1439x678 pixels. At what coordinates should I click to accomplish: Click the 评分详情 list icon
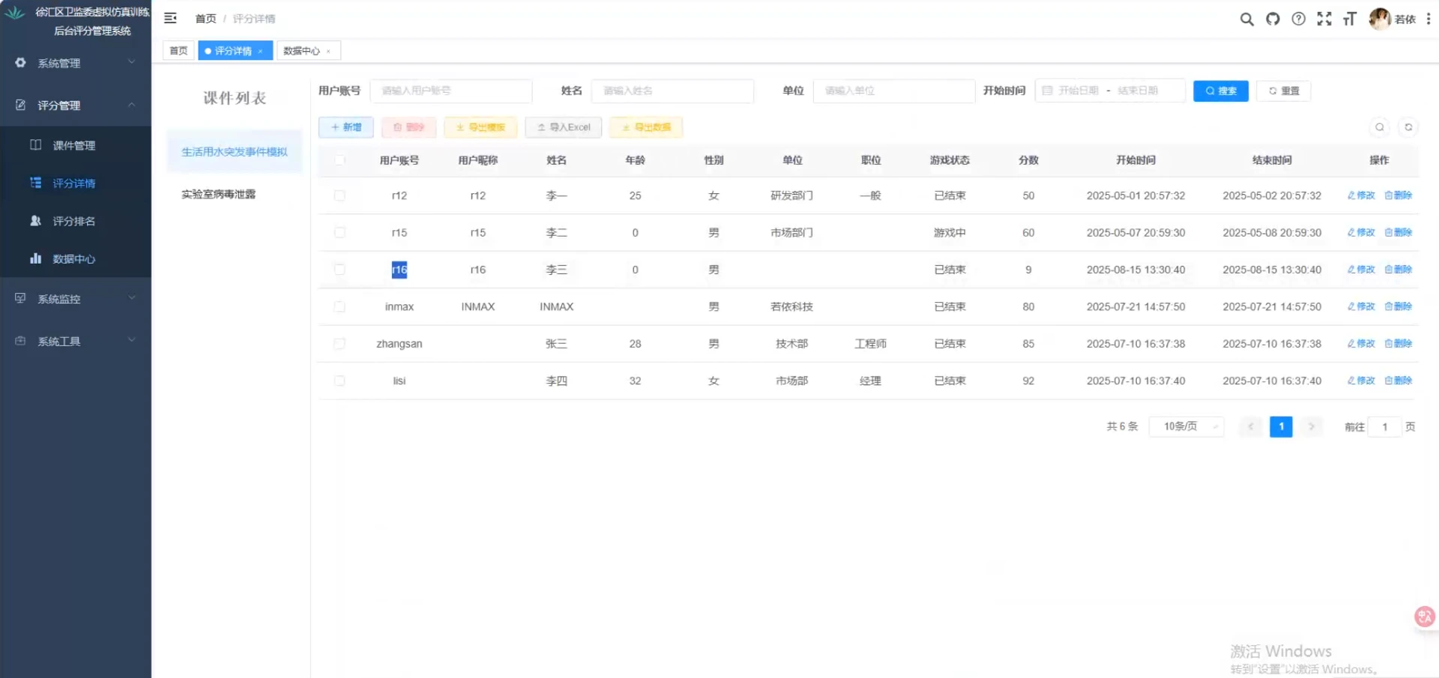(x=35, y=183)
